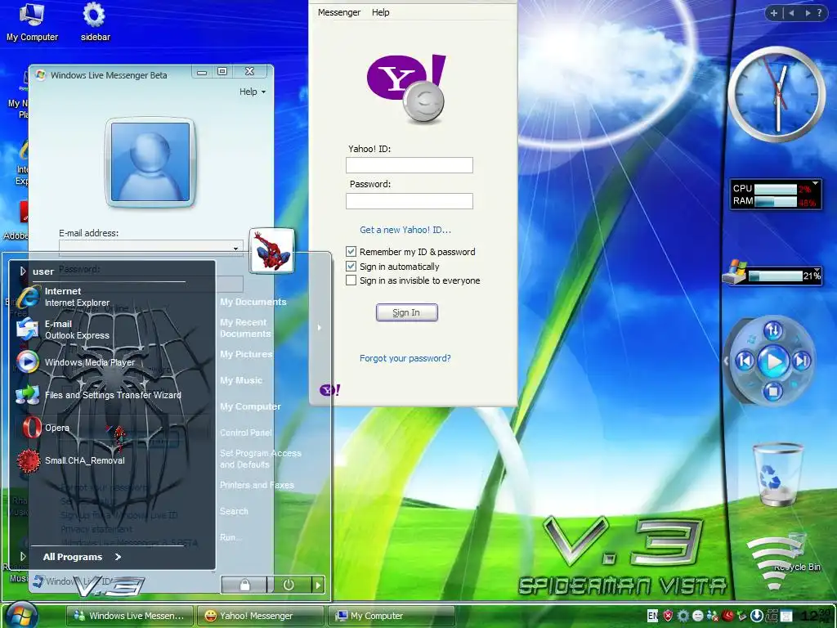Click the sidebar analog clock gadget

click(x=776, y=95)
